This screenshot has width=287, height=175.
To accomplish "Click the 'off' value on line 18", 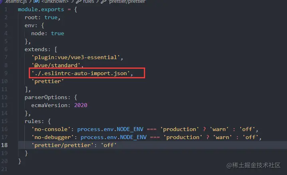I will [109, 145].
